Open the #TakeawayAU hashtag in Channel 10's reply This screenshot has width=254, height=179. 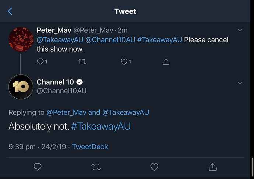pyautogui.click(x=100, y=127)
